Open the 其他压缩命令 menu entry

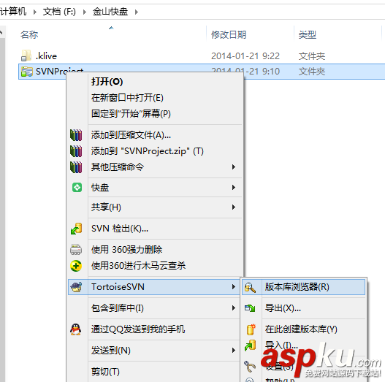click(x=118, y=167)
